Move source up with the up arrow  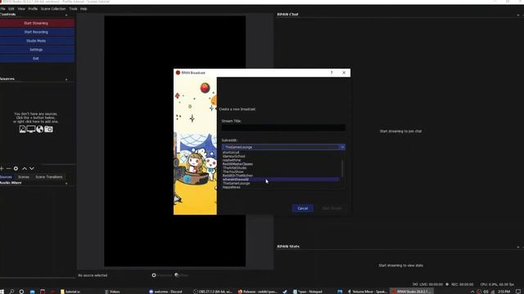pos(25,169)
